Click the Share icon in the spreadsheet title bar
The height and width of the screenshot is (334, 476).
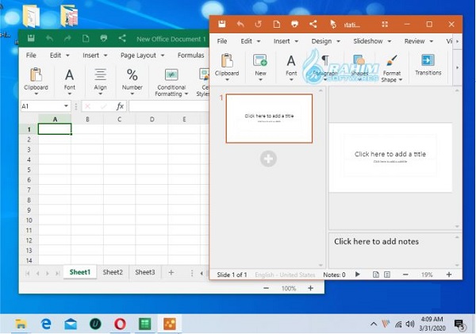point(122,38)
